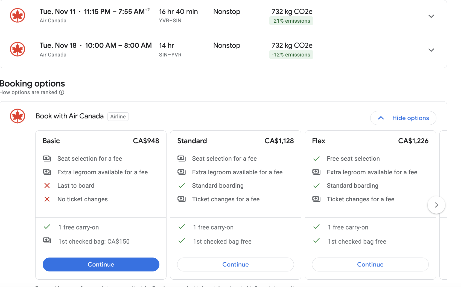Image resolution: width=461 pixels, height=287 pixels.
Task: Click the CA$1,128 price
Action: (x=279, y=141)
